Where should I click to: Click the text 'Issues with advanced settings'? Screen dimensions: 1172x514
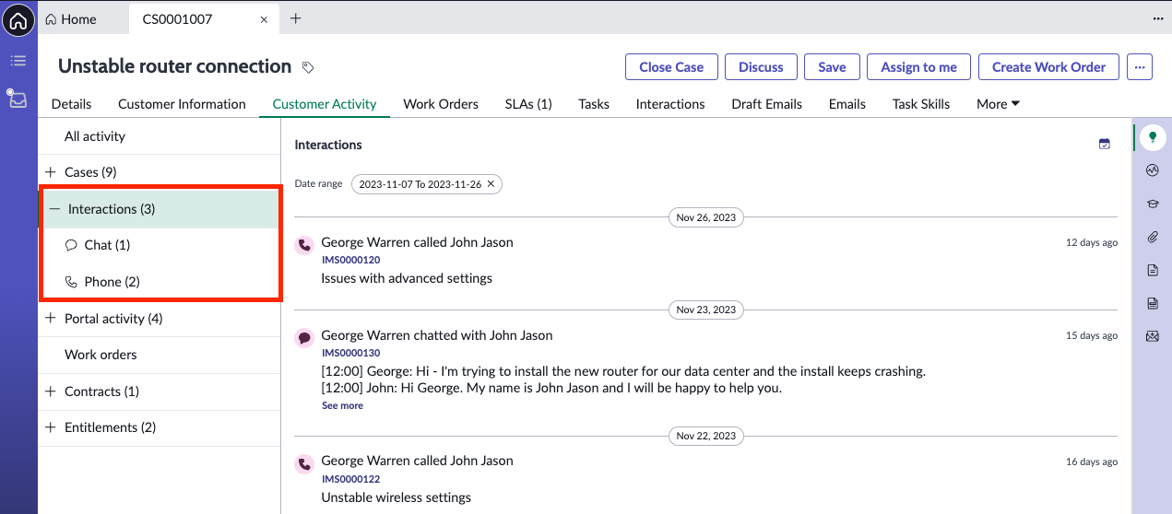click(407, 278)
